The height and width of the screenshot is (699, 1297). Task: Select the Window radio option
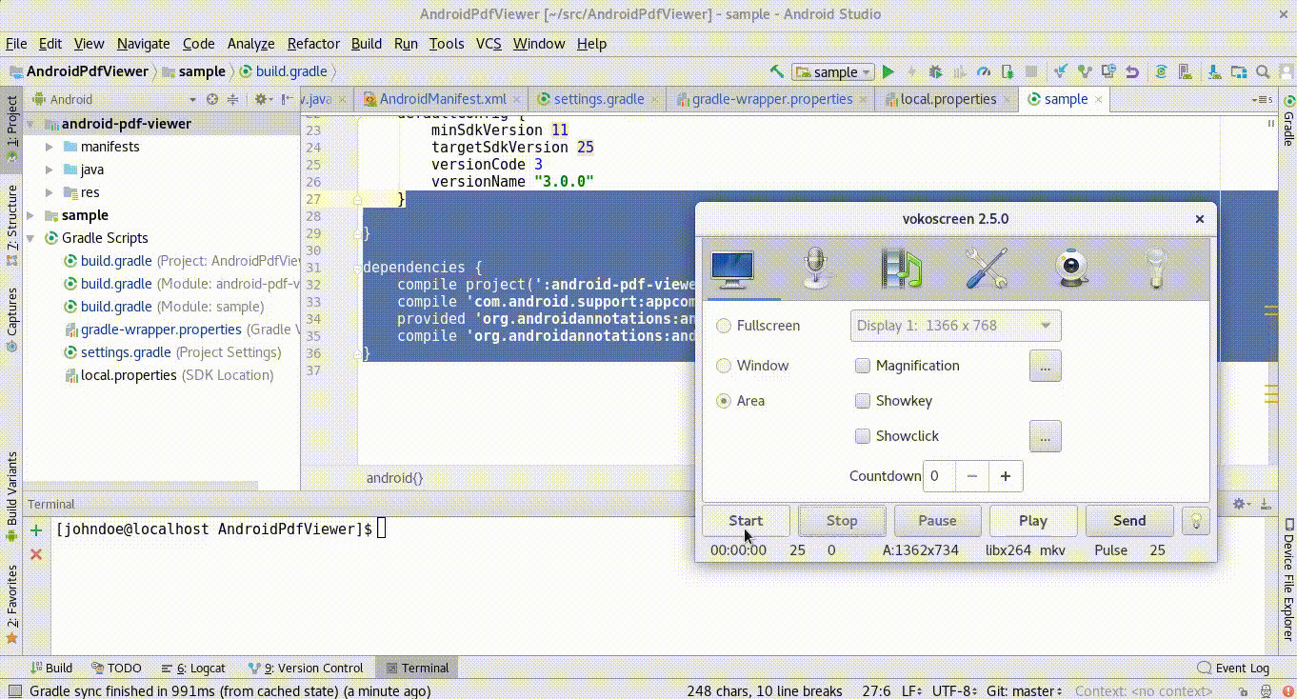tap(752, 366)
